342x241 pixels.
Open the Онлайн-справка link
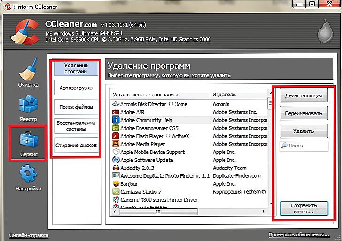(29, 235)
